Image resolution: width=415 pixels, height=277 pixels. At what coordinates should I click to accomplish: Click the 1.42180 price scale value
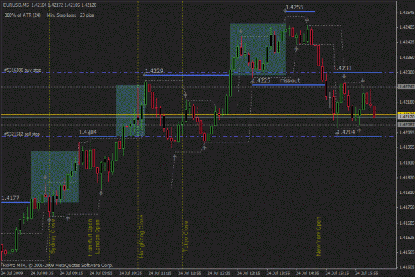[x=406, y=102]
